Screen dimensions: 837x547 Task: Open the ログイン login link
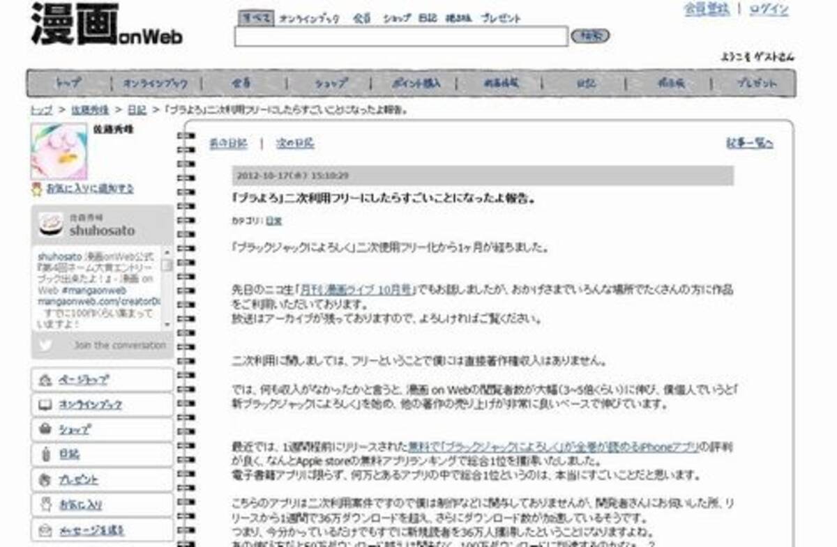[x=769, y=9]
